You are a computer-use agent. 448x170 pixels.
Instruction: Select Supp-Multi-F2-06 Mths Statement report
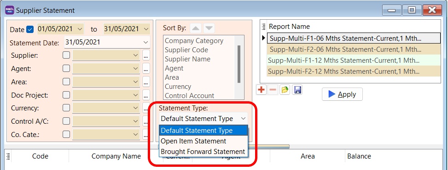(354, 49)
